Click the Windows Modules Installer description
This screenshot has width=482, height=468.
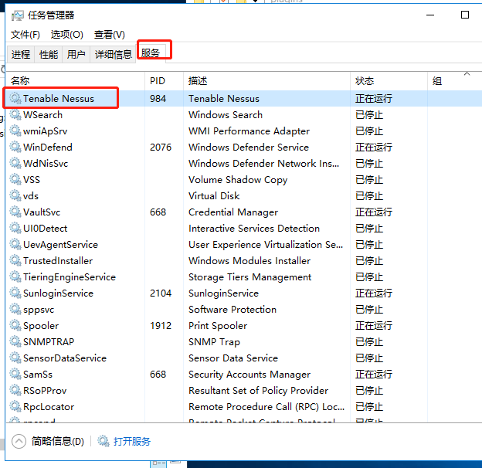click(249, 261)
